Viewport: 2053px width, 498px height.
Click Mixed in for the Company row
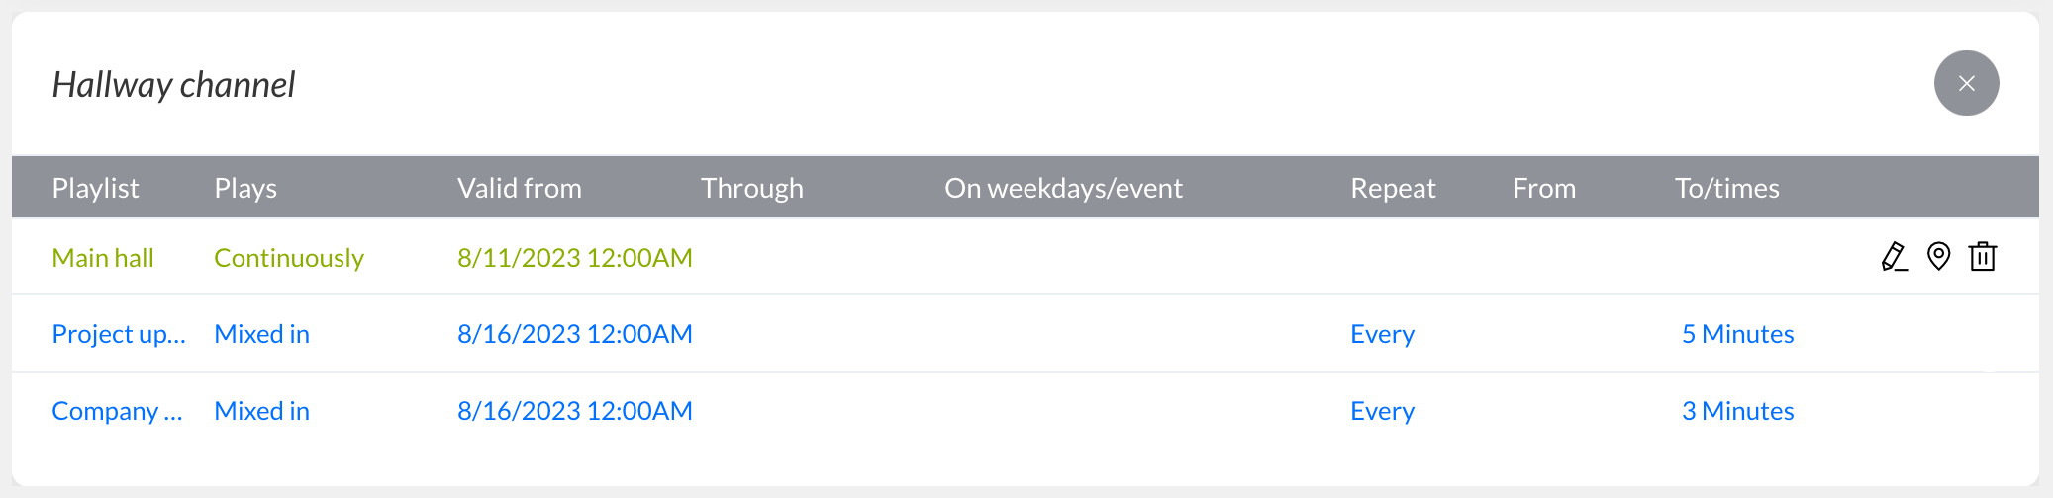262,411
